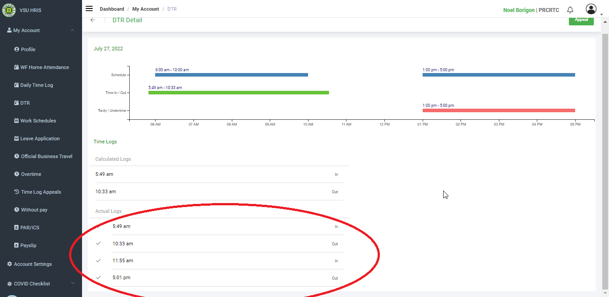609x297 pixels.
Task: Expand the COVID Checklist section
Action: [x=73, y=283]
